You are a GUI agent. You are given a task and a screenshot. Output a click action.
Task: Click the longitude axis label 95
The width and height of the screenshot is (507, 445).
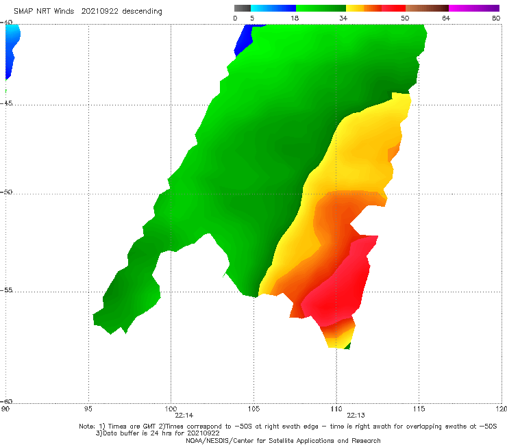[88, 409]
